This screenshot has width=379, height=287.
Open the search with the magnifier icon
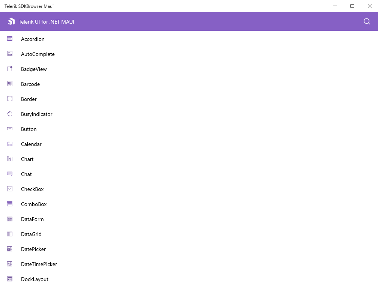(367, 21)
